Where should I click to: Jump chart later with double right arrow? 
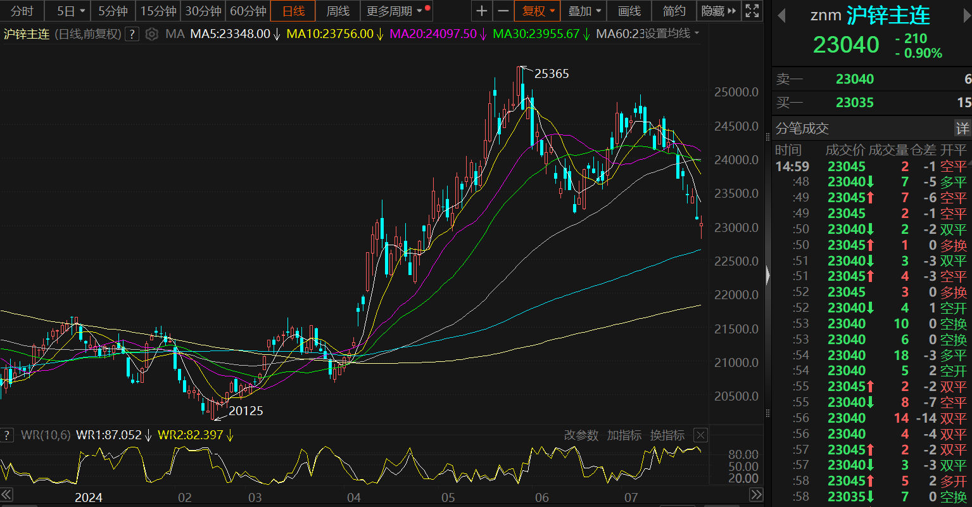pyautogui.click(x=755, y=494)
